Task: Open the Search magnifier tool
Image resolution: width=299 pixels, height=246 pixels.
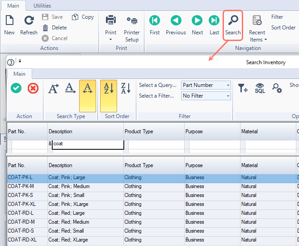Action: point(233,25)
